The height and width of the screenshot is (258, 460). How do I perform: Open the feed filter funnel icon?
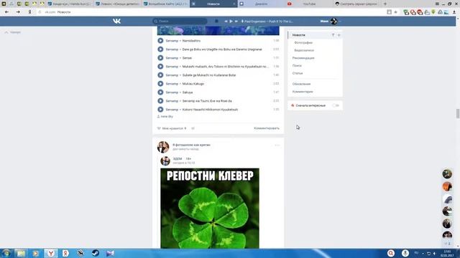tap(333, 35)
